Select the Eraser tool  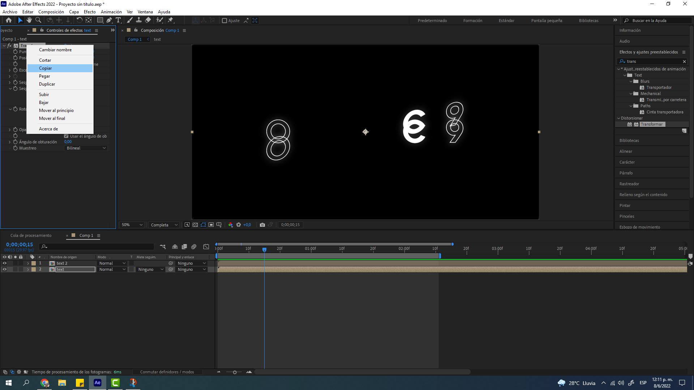tap(148, 20)
